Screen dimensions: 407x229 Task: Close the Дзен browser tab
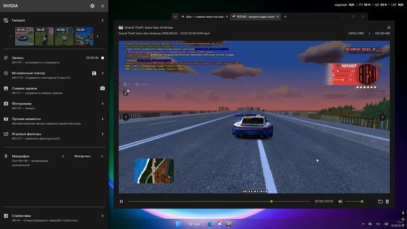coord(227,17)
